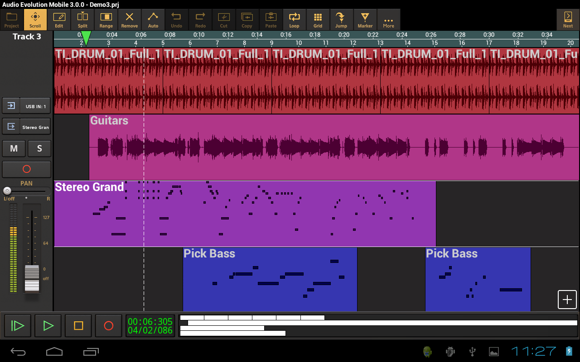Click the Track 3 volume fader
The width and height of the screenshot is (580, 362).
[x=32, y=278]
